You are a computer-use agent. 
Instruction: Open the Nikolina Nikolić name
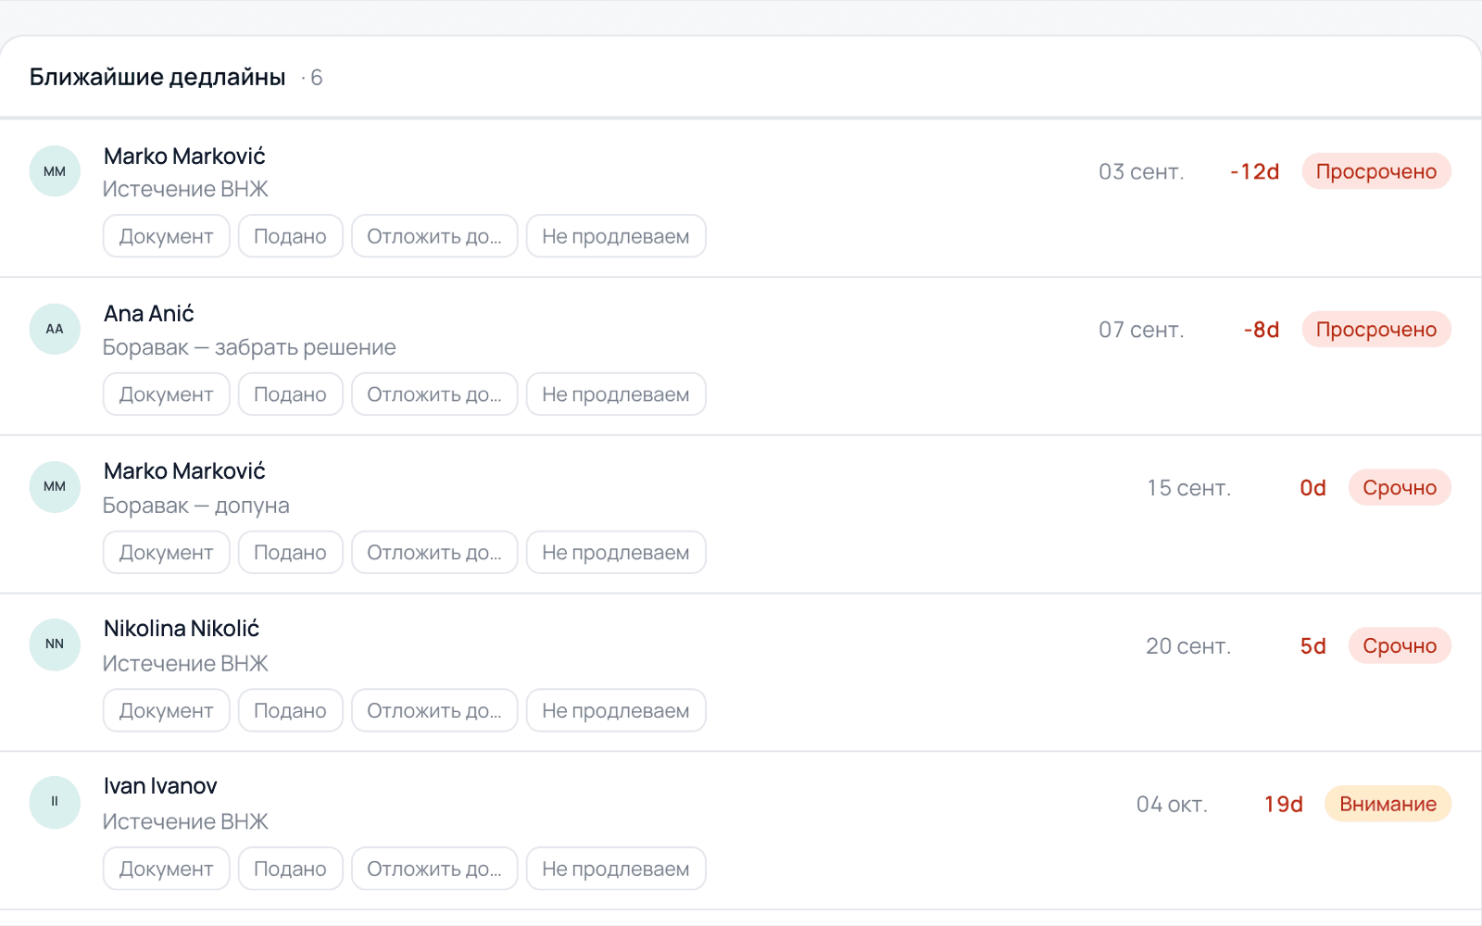tap(182, 629)
